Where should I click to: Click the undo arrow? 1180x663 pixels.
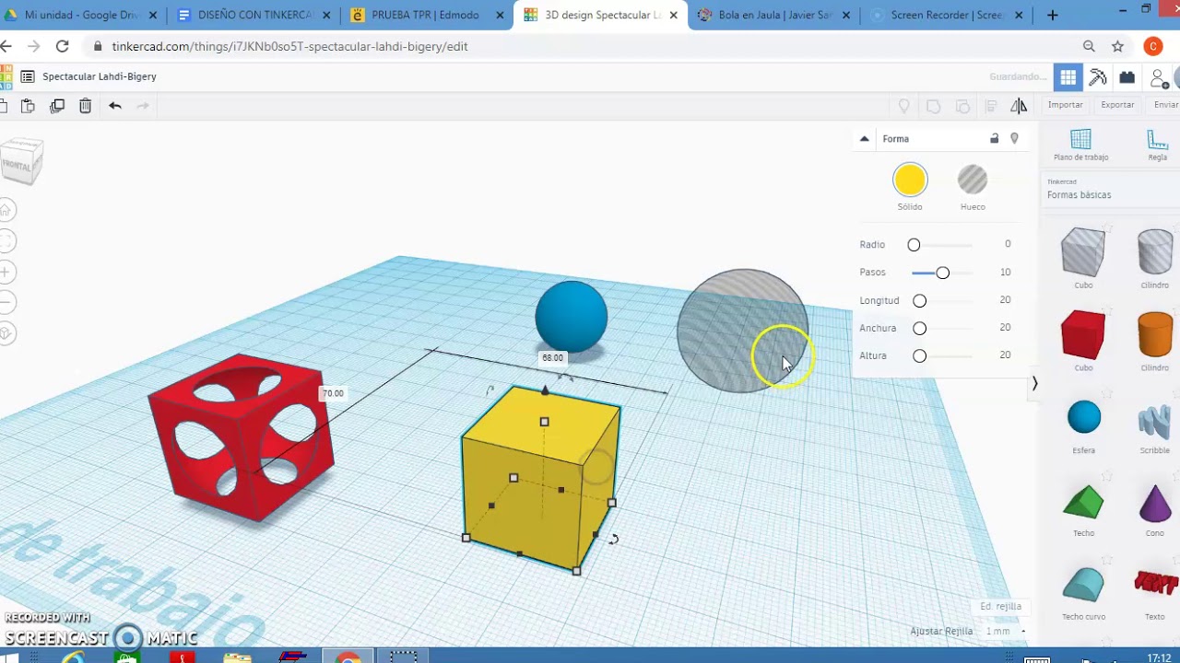115,106
